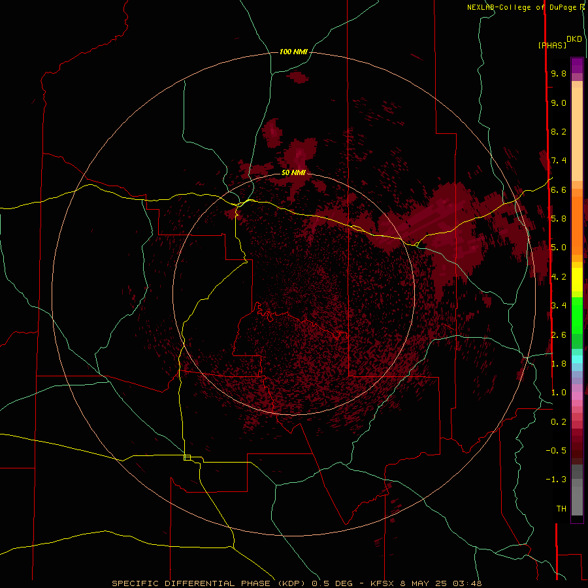This screenshot has width=588, height=588.
Task: Pick the purple band atop the color scale
Action: [x=577, y=65]
